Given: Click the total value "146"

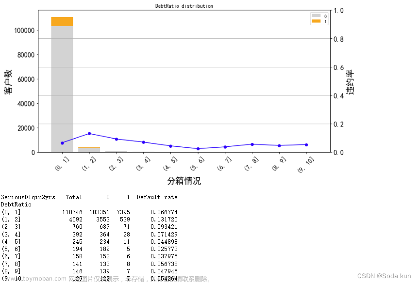Looking at the screenshot, I should pyautogui.click(x=77, y=271).
